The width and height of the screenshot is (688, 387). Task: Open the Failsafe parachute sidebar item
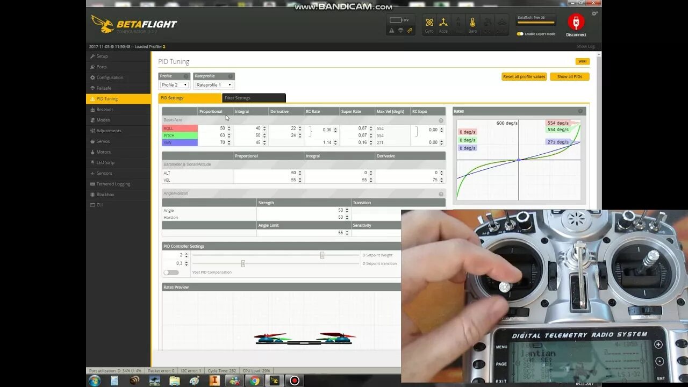point(118,88)
